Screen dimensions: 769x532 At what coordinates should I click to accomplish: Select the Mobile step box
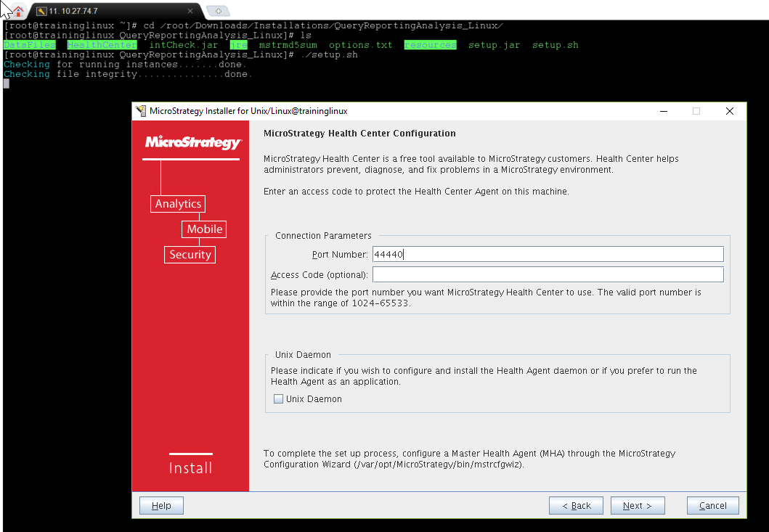click(x=204, y=229)
